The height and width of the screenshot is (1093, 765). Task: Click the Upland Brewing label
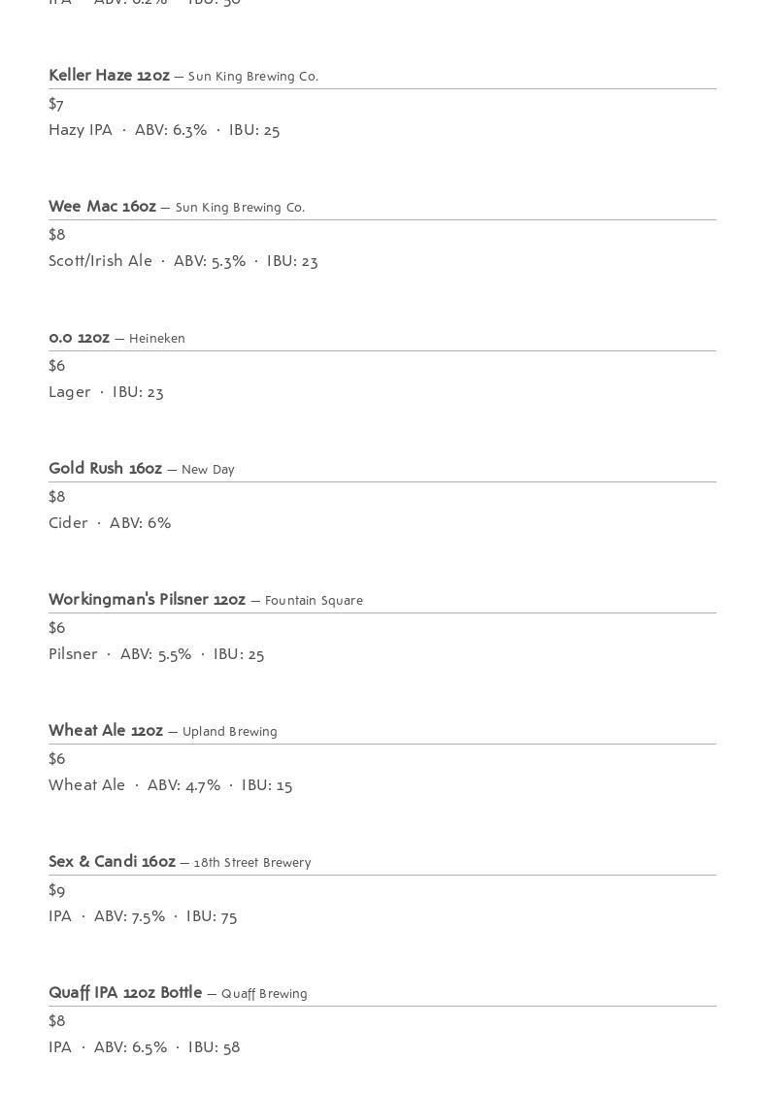coord(229,731)
